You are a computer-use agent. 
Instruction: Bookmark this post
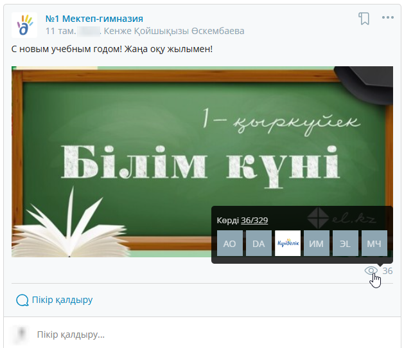pyautogui.click(x=364, y=19)
